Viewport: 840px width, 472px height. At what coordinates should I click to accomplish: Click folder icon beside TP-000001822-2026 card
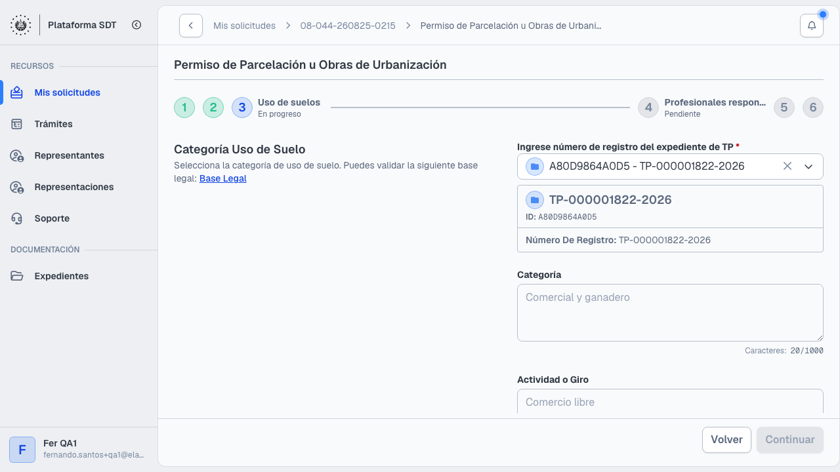pyautogui.click(x=535, y=200)
